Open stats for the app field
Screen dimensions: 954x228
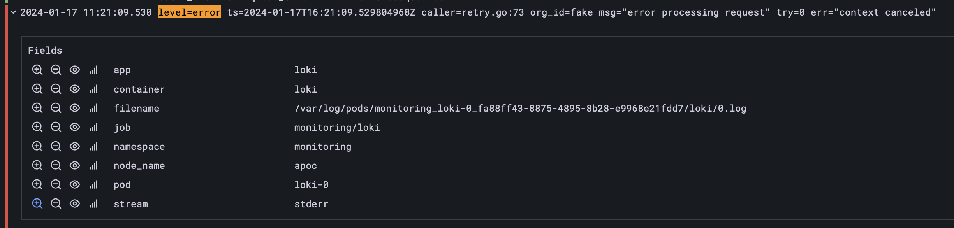coord(93,70)
